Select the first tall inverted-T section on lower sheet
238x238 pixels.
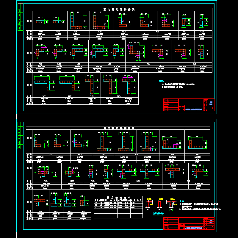(x=102, y=142)
